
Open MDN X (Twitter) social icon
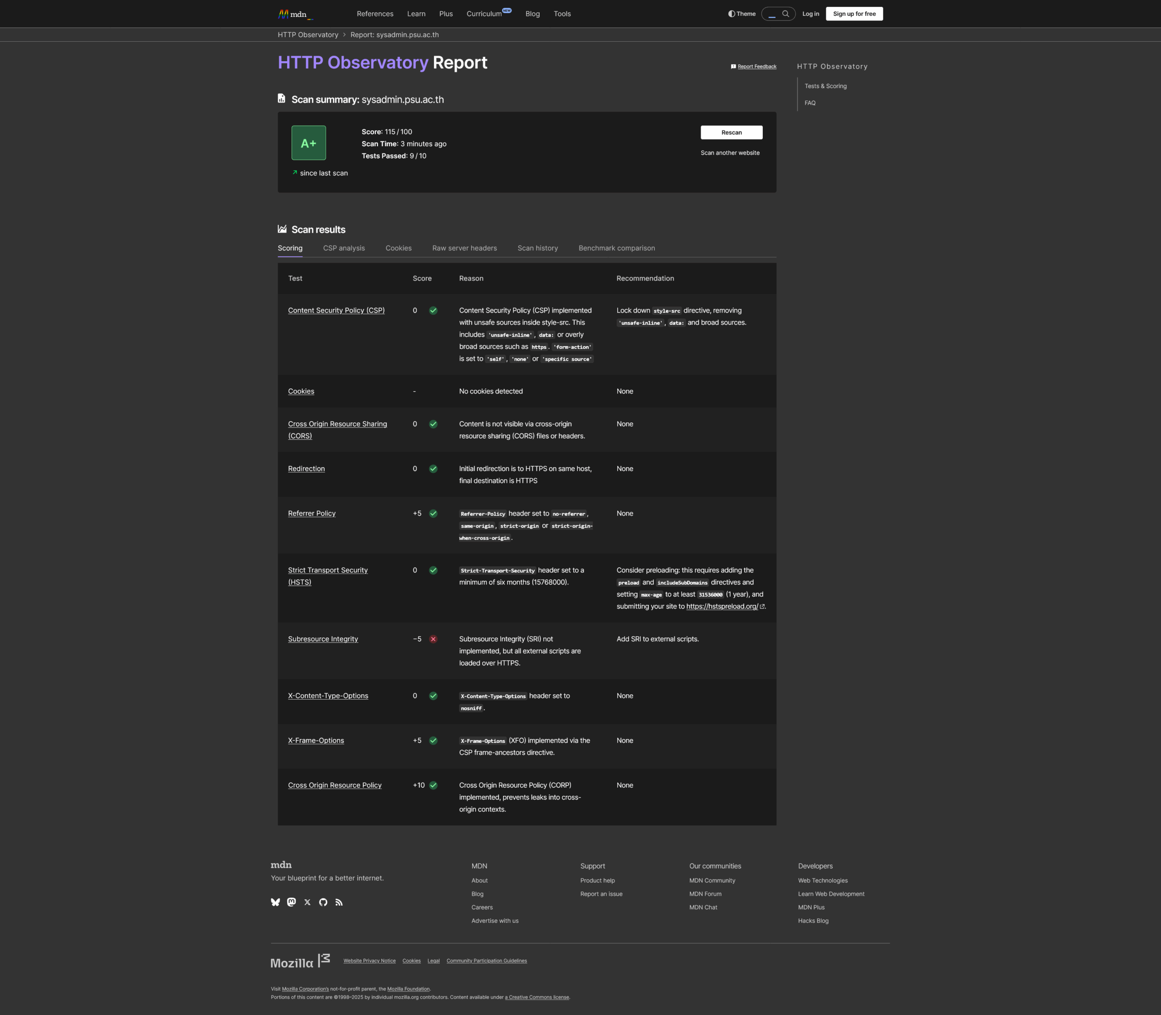tap(307, 902)
